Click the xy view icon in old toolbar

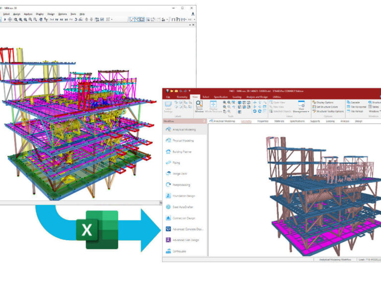click(x=57, y=19)
